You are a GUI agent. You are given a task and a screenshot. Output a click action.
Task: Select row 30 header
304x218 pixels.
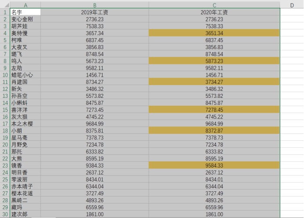(x=5, y=214)
